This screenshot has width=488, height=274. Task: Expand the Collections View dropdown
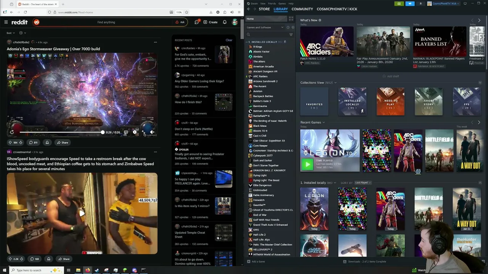pyautogui.click(x=335, y=83)
